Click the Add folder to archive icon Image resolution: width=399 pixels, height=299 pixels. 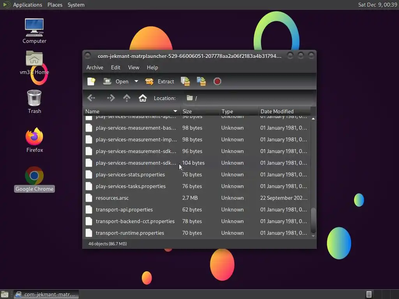[x=201, y=81]
